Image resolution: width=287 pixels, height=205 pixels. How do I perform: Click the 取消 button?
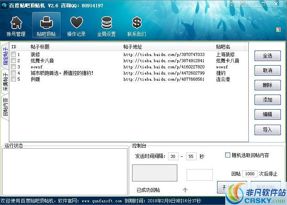click(x=267, y=70)
